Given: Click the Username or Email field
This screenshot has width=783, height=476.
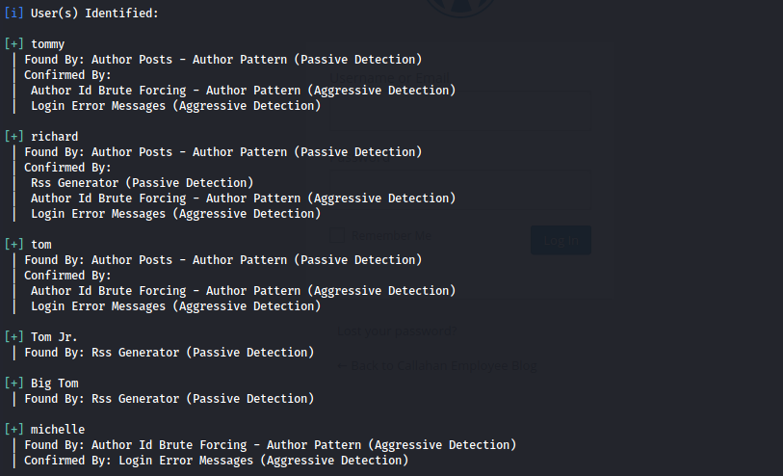Looking at the screenshot, I should tap(460, 106).
